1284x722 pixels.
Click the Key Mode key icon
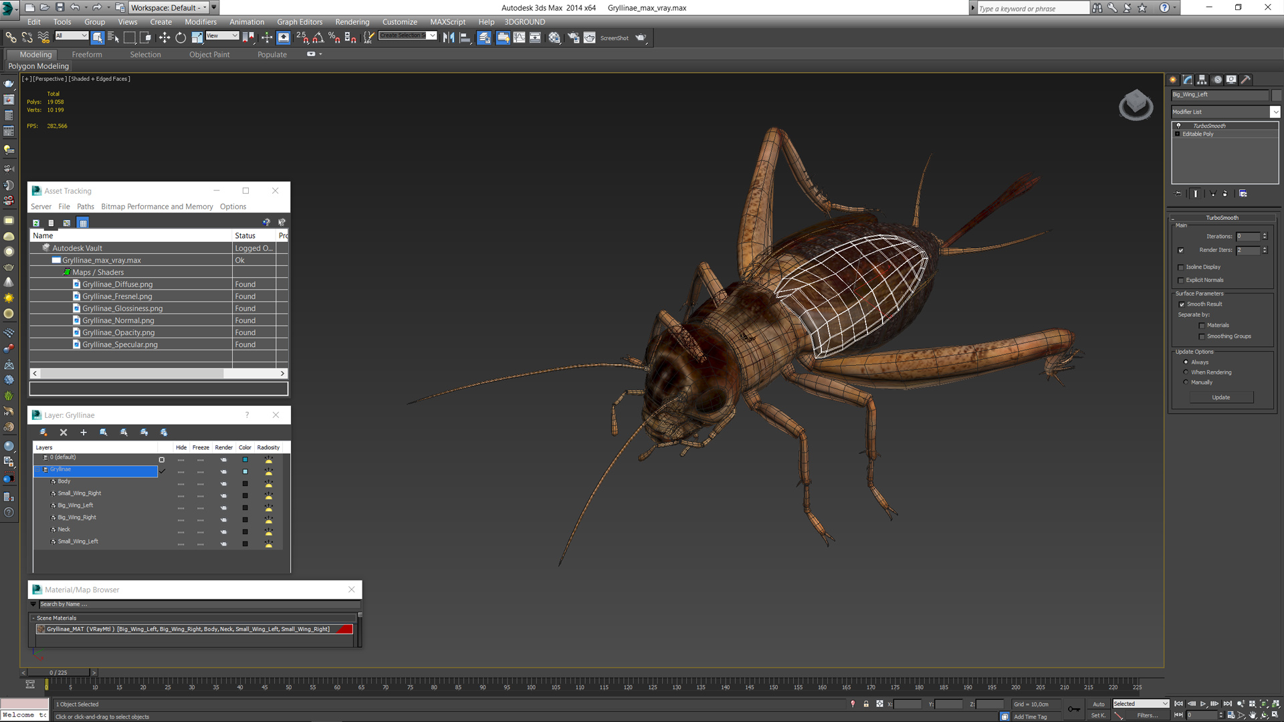[x=1074, y=709]
